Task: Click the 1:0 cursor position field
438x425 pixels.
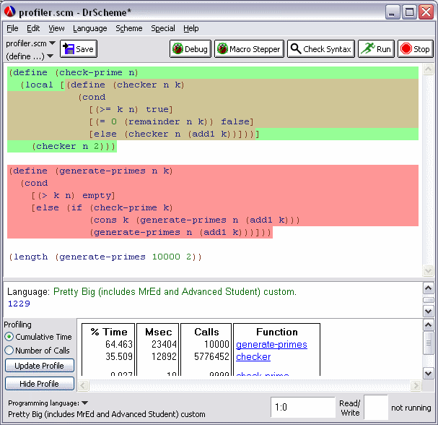Action: (x=303, y=407)
